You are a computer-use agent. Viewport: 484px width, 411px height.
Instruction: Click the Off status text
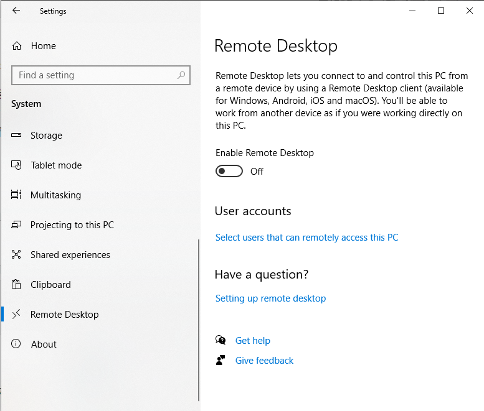pyautogui.click(x=257, y=171)
